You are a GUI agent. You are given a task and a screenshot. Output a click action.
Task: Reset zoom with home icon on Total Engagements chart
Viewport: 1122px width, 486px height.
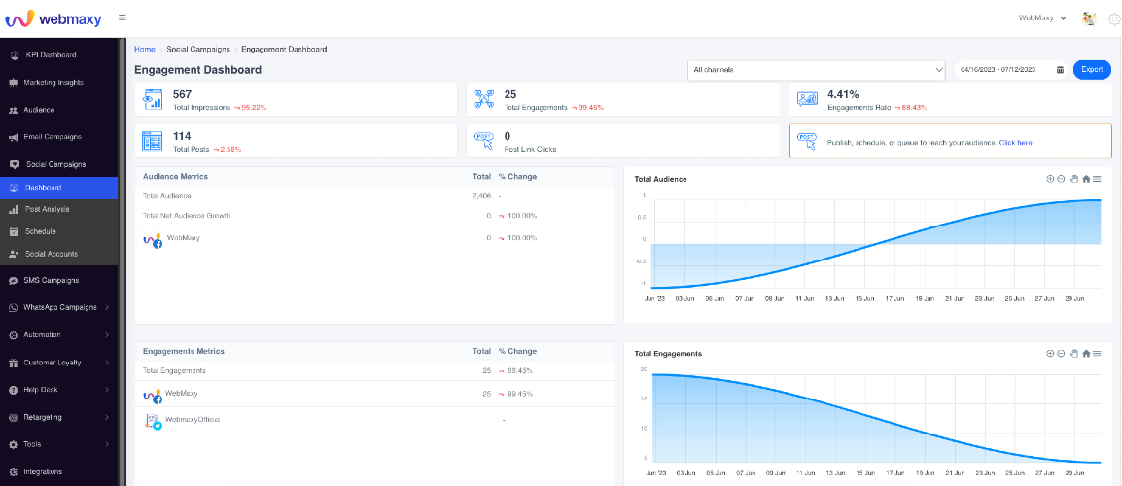(1086, 354)
